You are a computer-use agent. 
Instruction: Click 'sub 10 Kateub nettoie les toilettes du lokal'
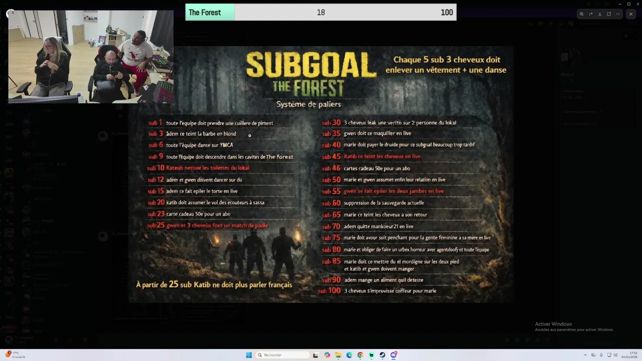198,168
